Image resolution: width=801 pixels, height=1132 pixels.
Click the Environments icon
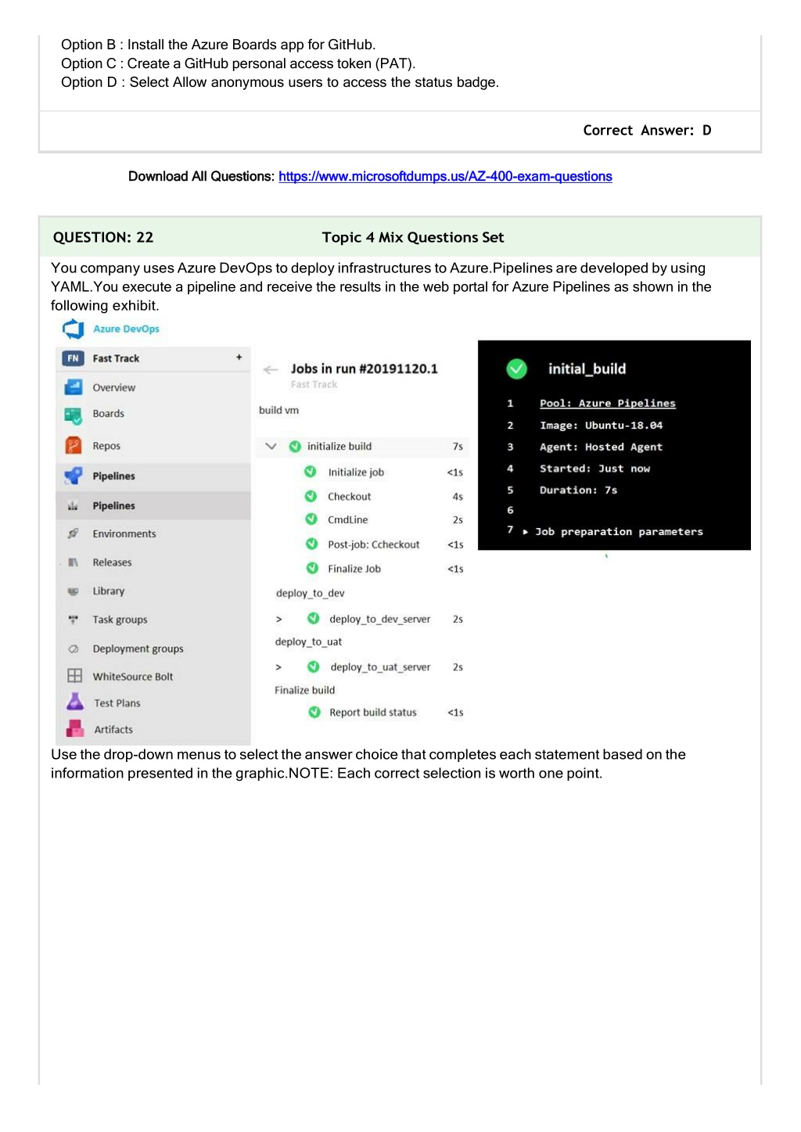coord(73,534)
